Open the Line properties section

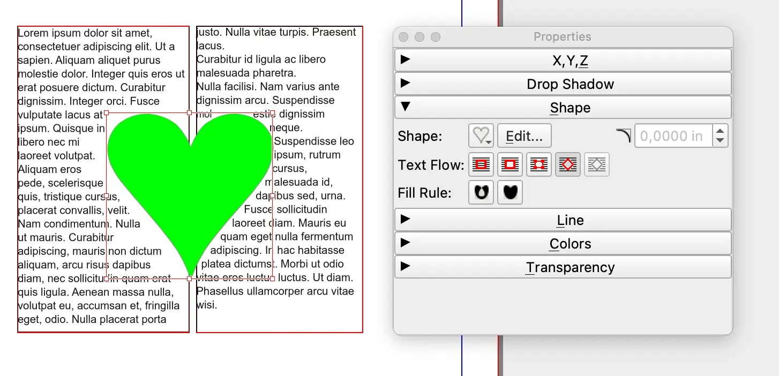[563, 220]
